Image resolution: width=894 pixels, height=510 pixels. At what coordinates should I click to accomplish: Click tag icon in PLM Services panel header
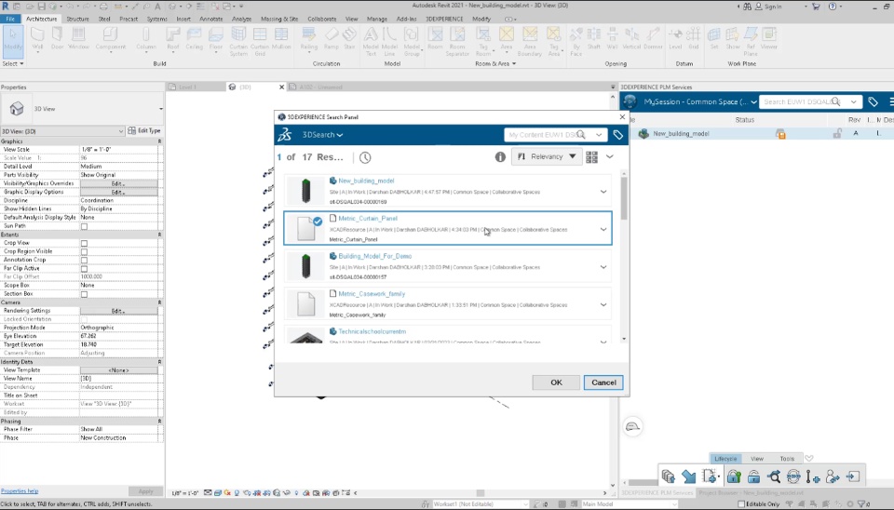873,102
